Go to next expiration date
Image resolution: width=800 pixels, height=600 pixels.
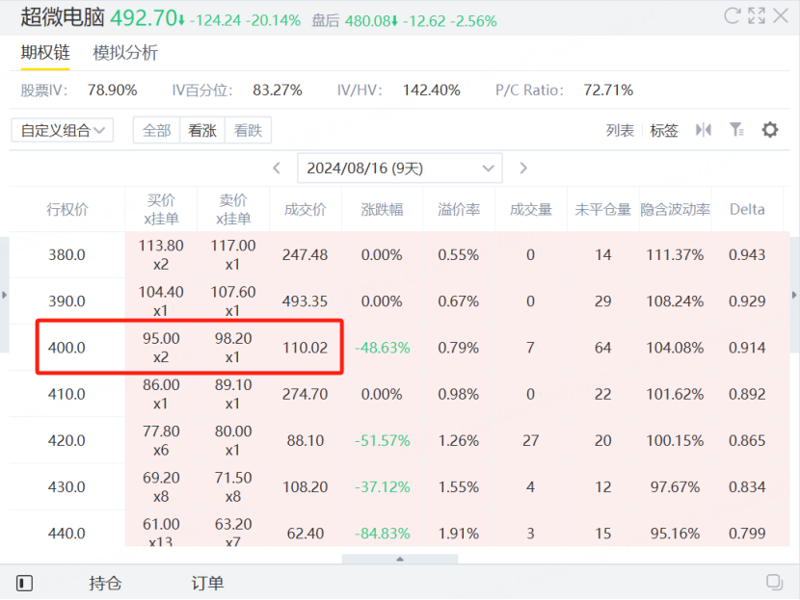523,169
